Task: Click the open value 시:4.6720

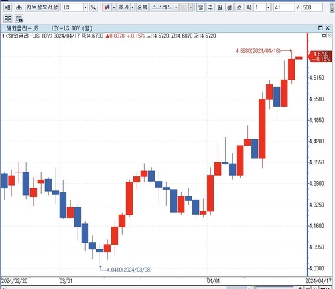Action: coord(158,36)
